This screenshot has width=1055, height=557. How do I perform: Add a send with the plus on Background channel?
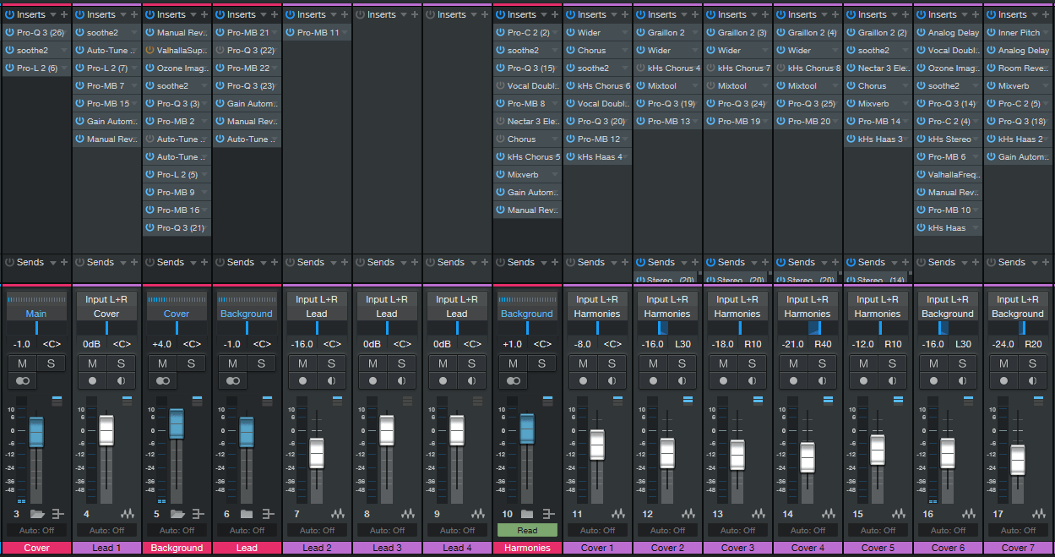[x=204, y=262]
